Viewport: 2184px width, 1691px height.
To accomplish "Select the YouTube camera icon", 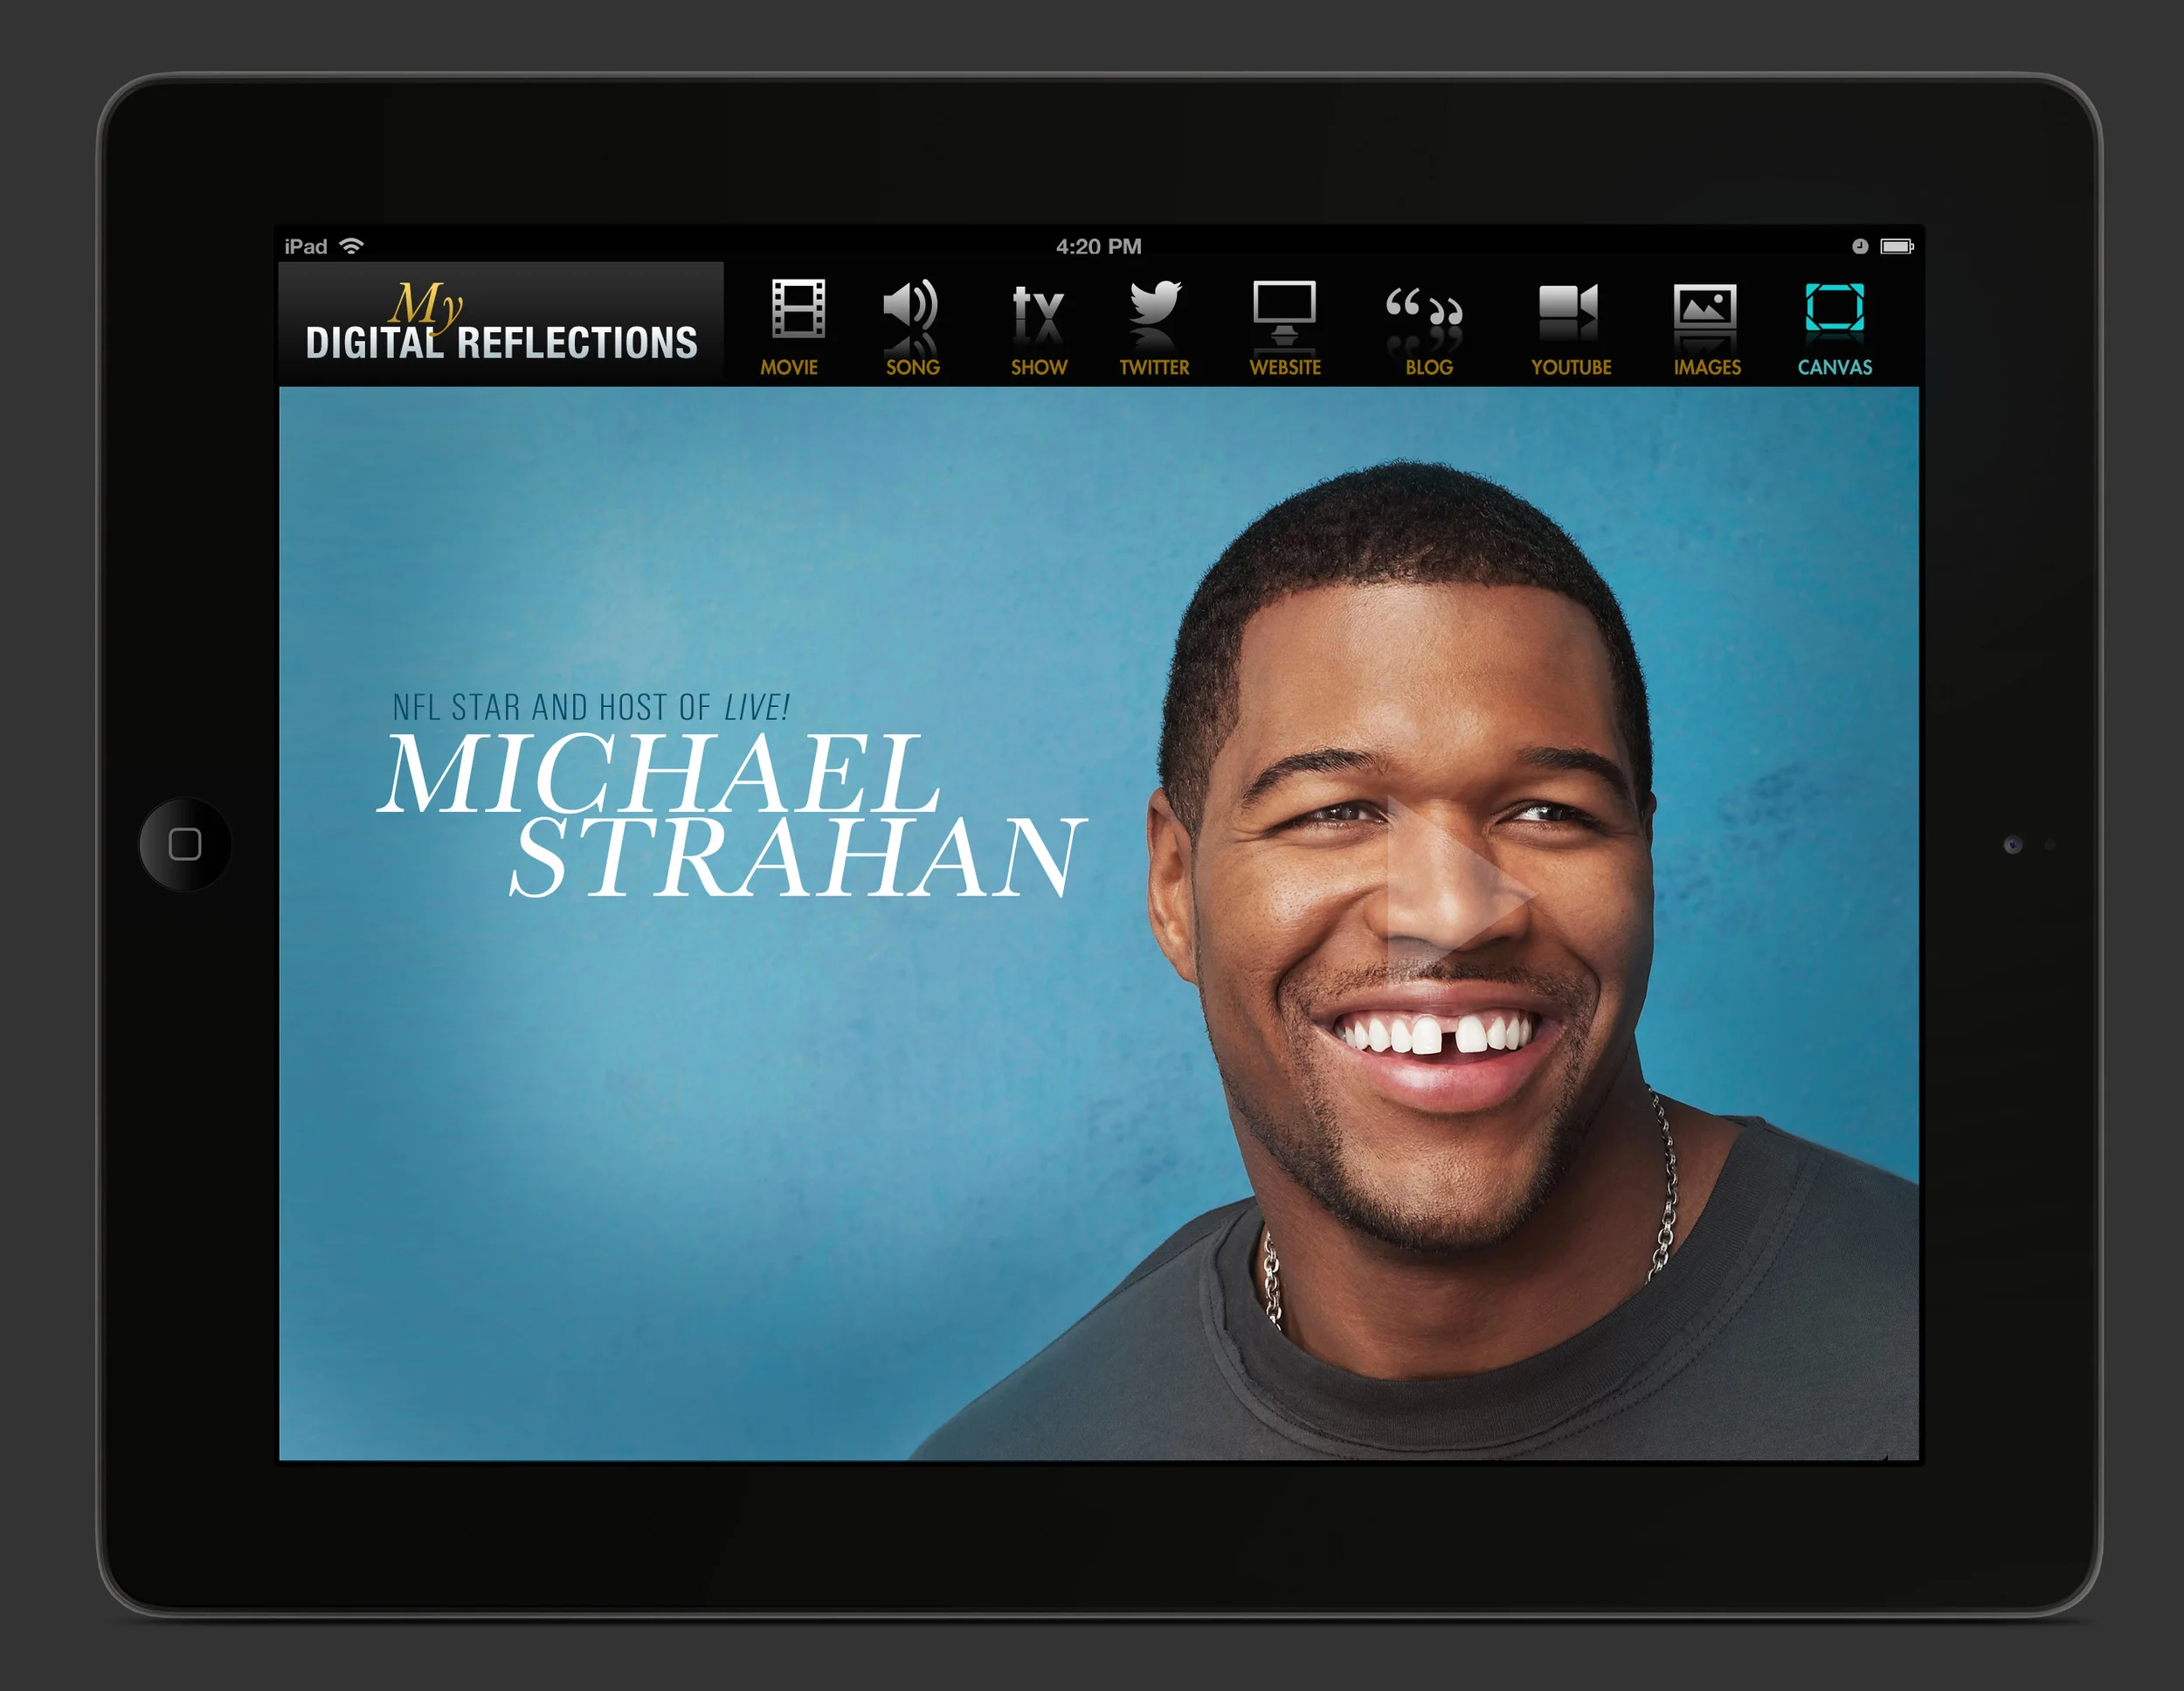I will point(1567,305).
